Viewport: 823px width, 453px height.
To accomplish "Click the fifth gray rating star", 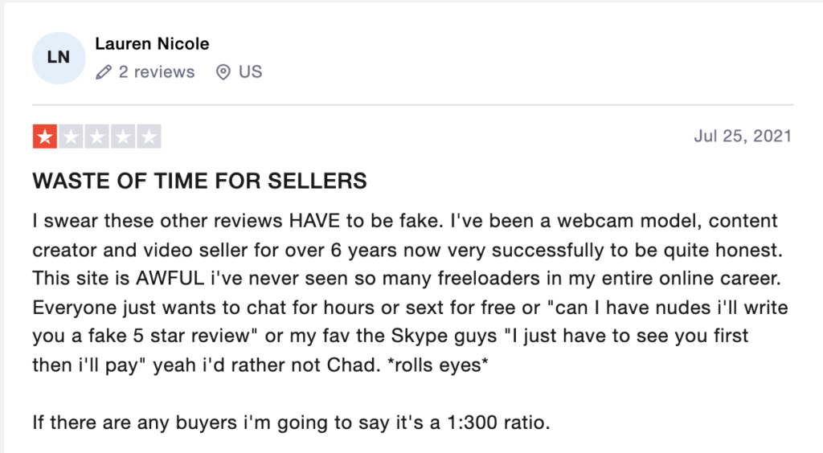I will (149, 137).
